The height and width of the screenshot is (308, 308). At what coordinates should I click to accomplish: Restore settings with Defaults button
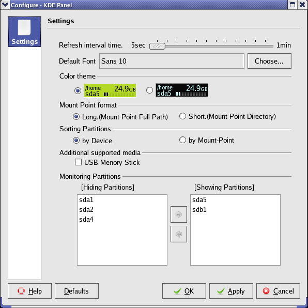tap(76, 291)
